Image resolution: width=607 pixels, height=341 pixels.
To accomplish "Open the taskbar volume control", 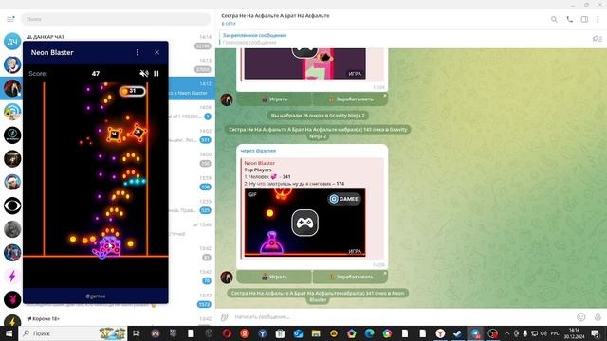I will tap(543, 333).
